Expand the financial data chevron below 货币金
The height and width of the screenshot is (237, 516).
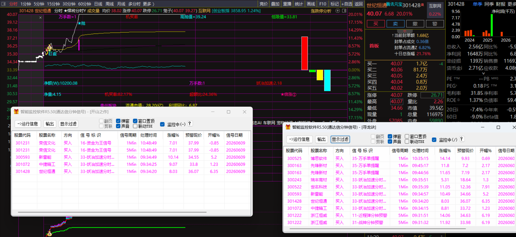483,73
